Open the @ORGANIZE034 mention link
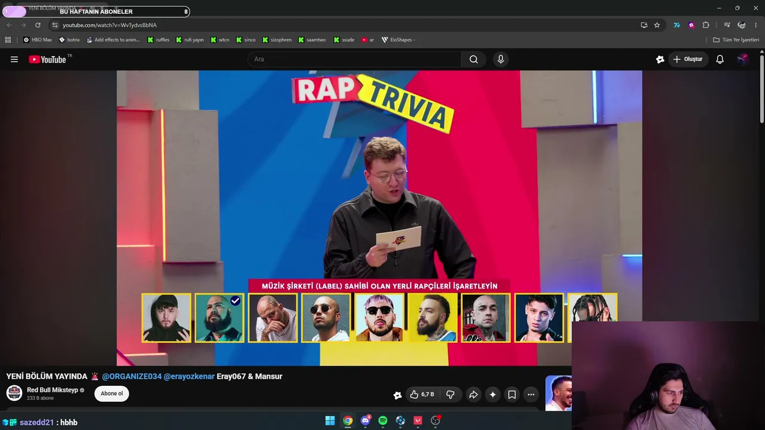Screen dimensions: 765x430 (x=131, y=376)
